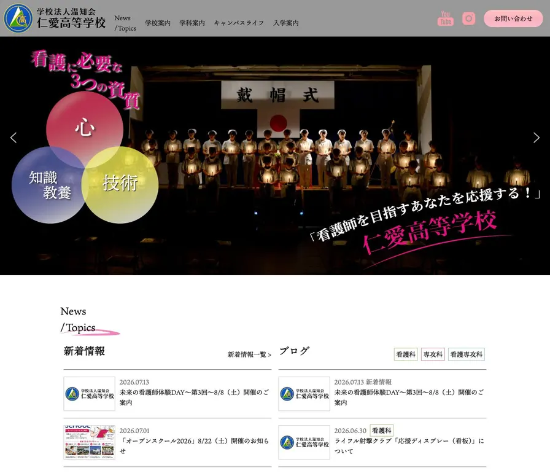The height and width of the screenshot is (473, 550).
Task: Open blog post 未来の看護師体験DAY titled entry
Action: (409, 397)
